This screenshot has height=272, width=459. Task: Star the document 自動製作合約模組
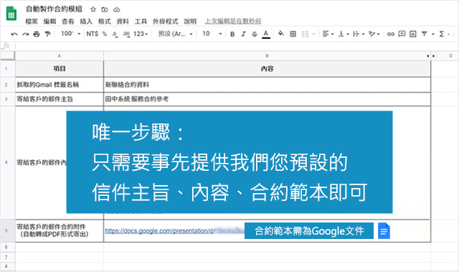[93, 9]
